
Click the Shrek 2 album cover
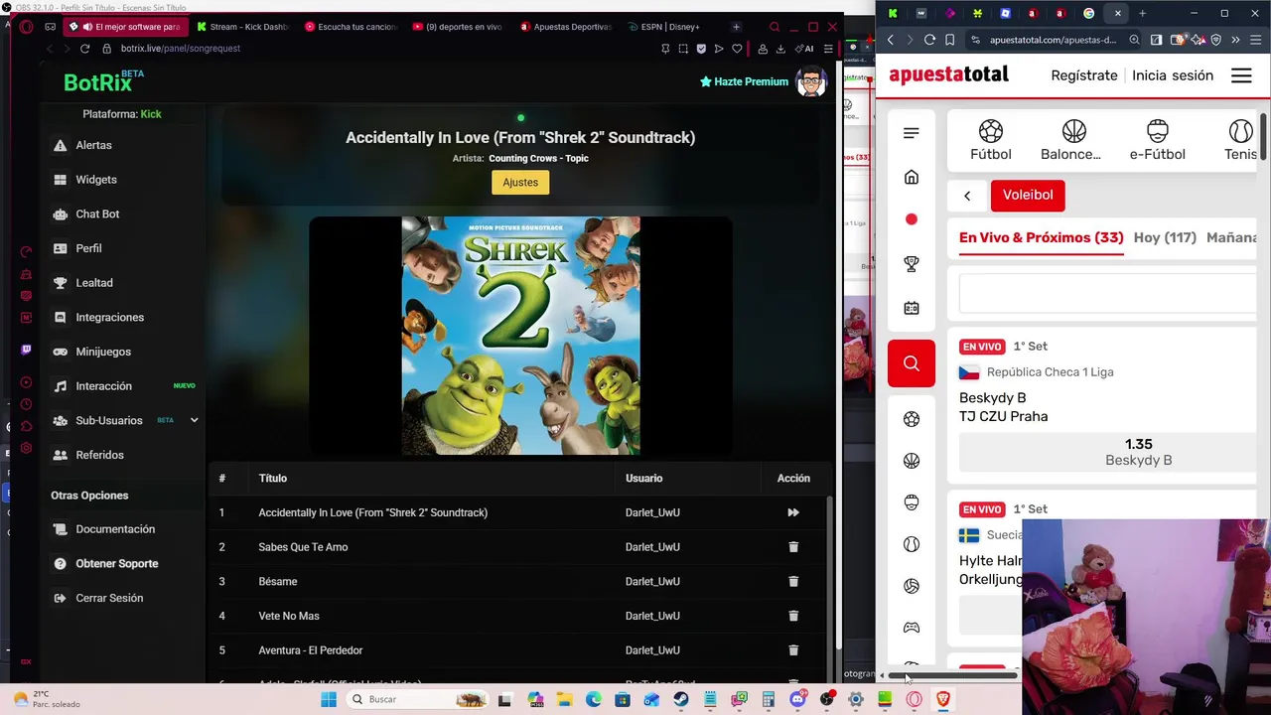tap(520, 336)
